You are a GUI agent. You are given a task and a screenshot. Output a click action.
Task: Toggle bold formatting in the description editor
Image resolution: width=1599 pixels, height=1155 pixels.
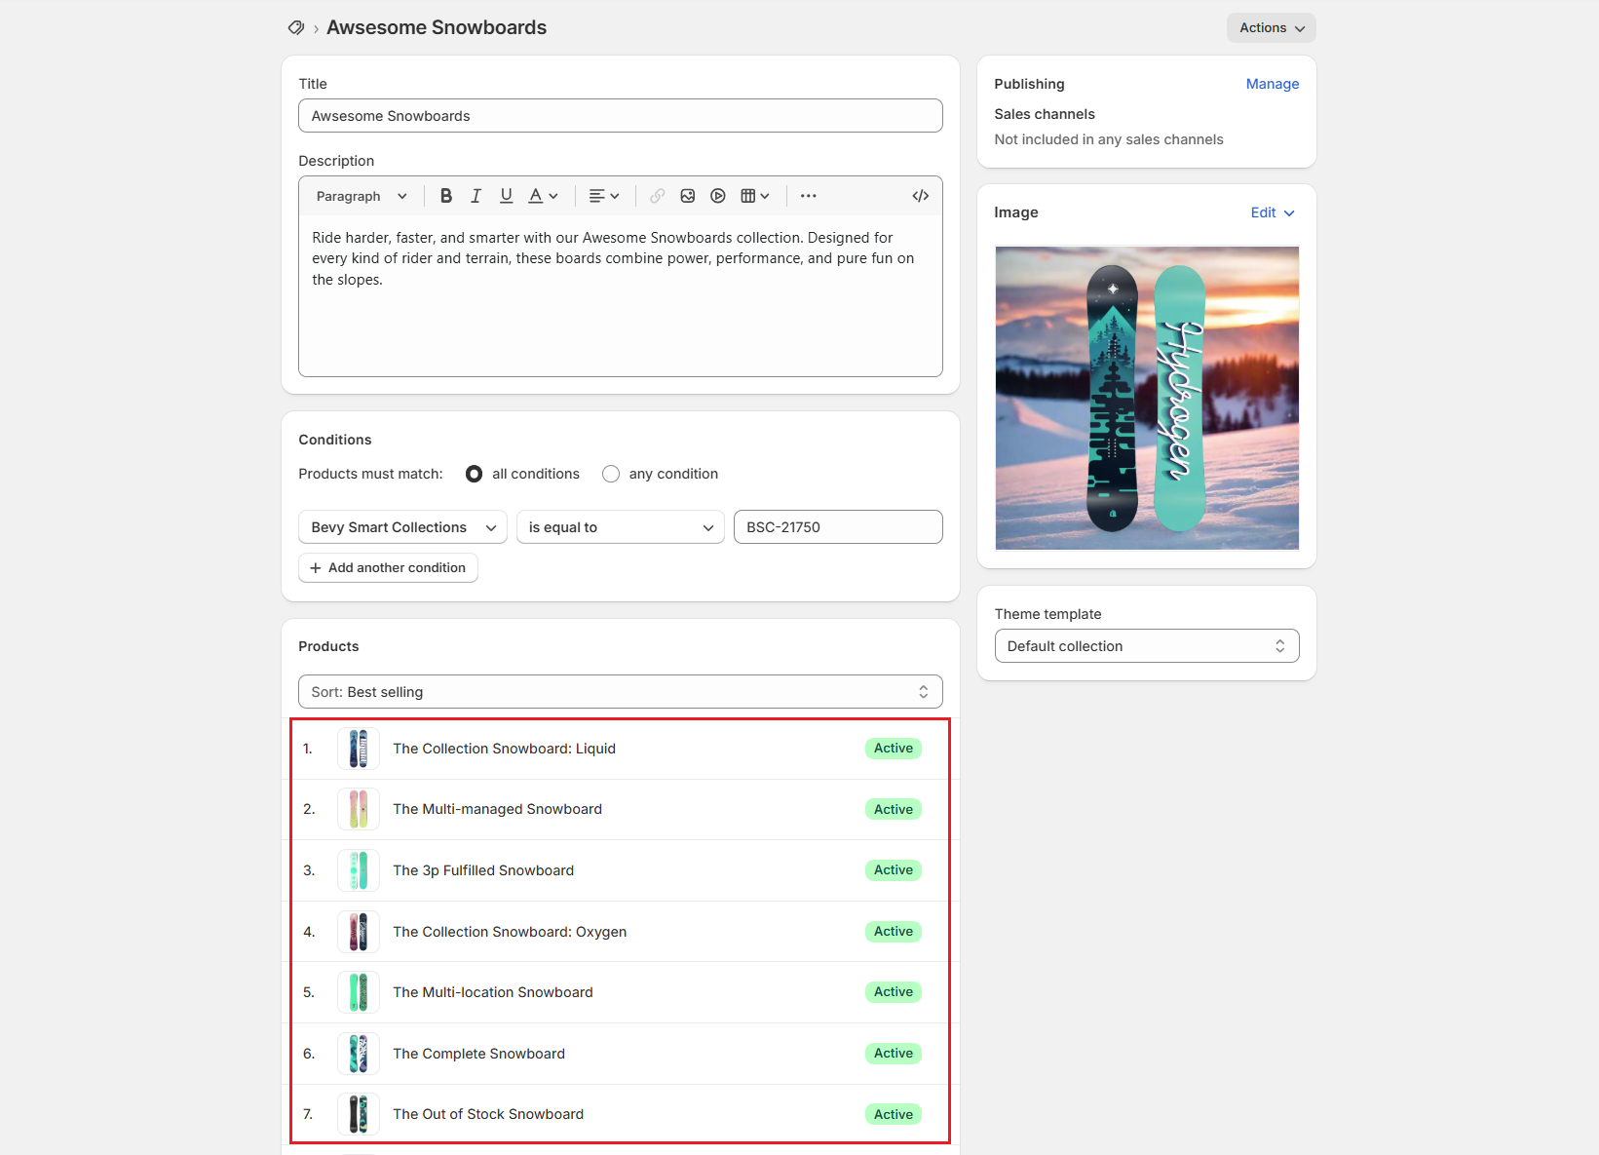click(x=446, y=196)
